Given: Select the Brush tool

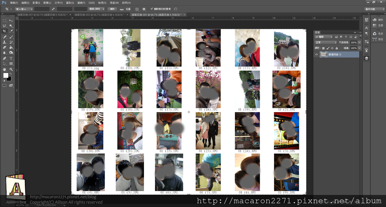Looking at the screenshot, I should coord(11,37).
